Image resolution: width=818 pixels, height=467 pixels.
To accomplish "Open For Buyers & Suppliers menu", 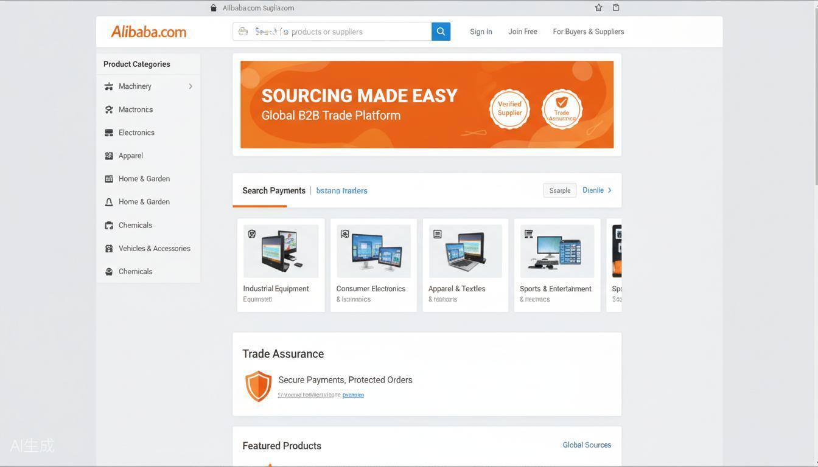I will (589, 32).
